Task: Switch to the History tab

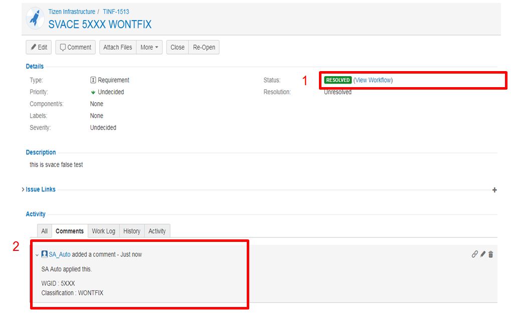Action: tap(131, 231)
